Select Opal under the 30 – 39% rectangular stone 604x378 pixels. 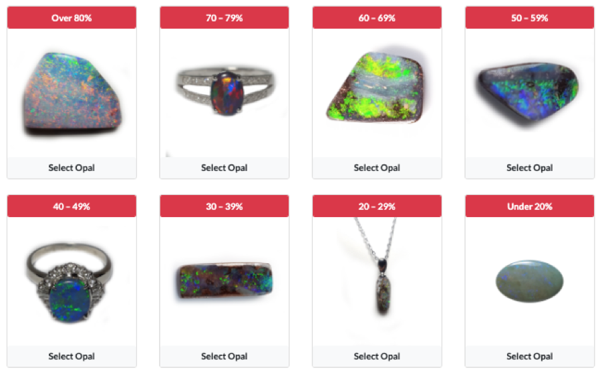coord(224,357)
